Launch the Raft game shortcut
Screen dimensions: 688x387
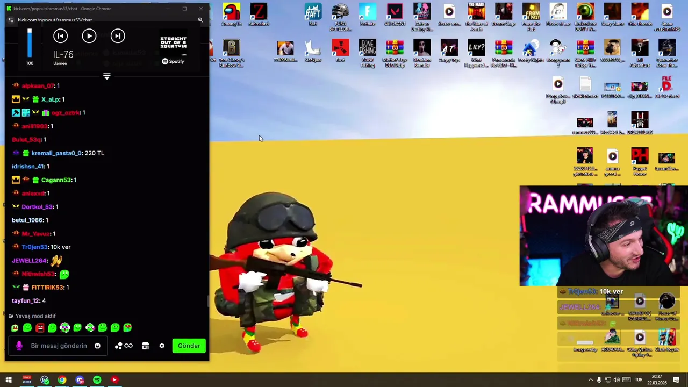click(313, 15)
